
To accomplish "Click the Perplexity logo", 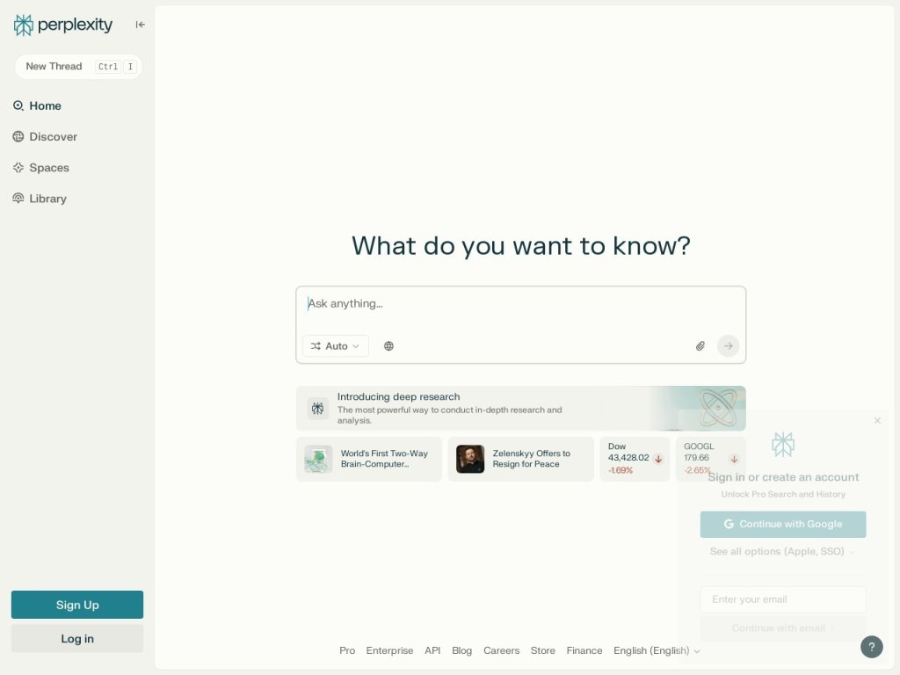I will pos(63,25).
